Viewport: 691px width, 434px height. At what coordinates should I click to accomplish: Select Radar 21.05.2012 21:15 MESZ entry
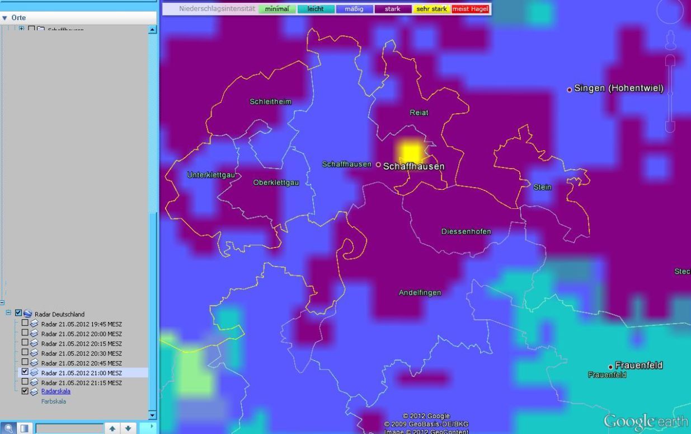tap(82, 382)
